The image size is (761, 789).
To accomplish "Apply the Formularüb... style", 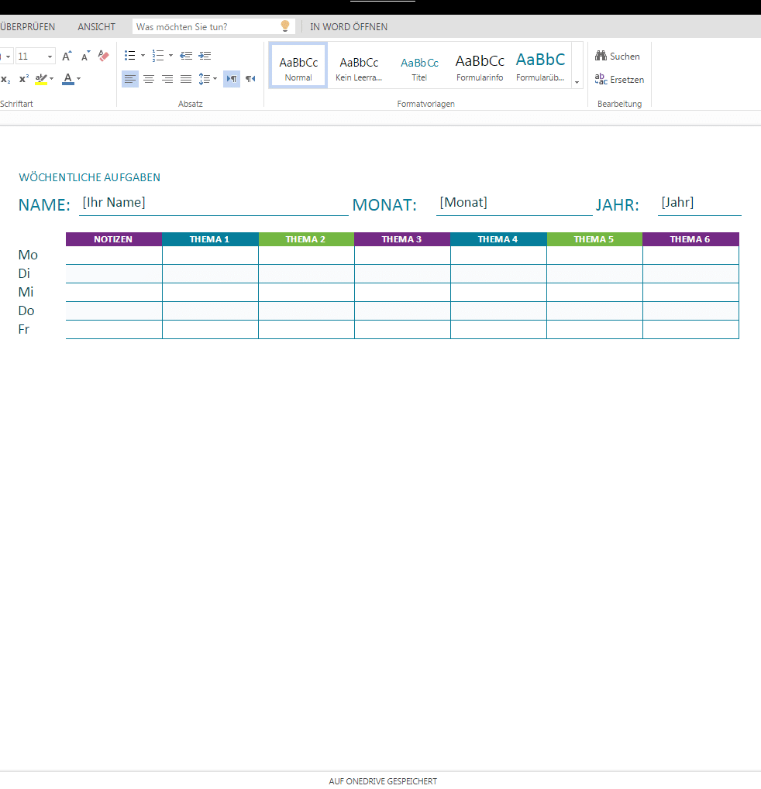I will [540, 65].
